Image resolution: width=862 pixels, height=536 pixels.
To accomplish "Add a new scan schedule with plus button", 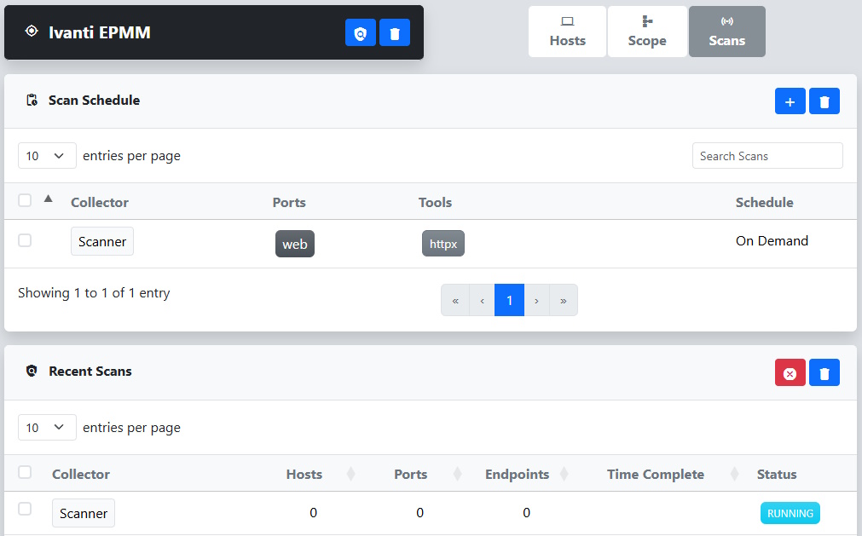I will 790,101.
